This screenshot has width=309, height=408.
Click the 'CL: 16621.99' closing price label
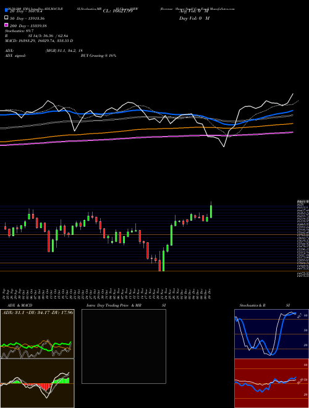pos(117,11)
